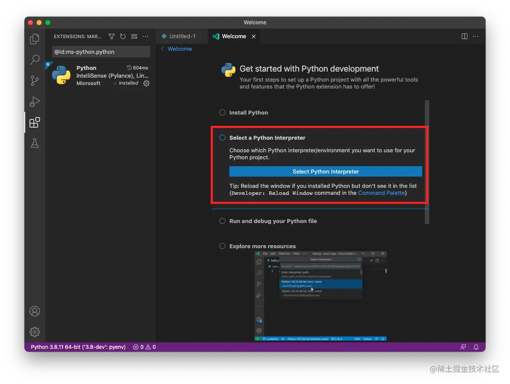Mark Explore more resources step radio
Viewport: 510px width, 384px height.
222,246
